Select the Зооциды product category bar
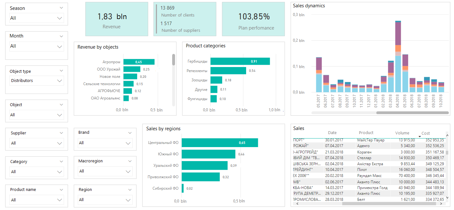Screen dimensions: 454x210 [x=216, y=80]
